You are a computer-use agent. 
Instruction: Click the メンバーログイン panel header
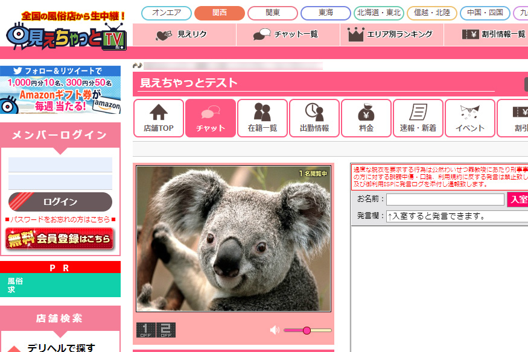pos(60,135)
